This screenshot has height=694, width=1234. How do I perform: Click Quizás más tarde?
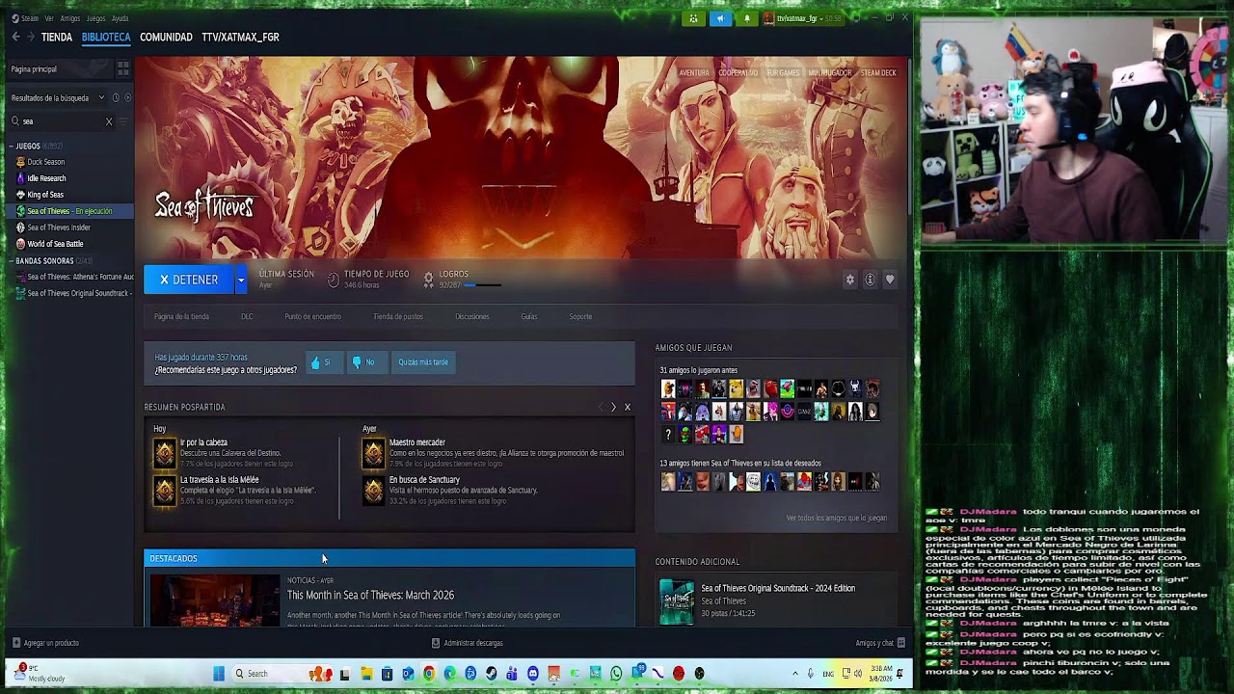423,362
